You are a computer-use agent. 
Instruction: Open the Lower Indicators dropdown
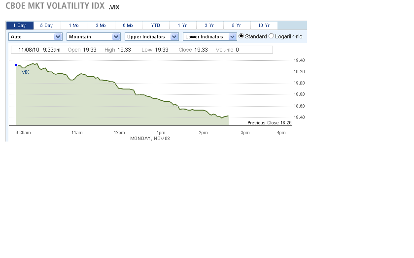(x=209, y=36)
